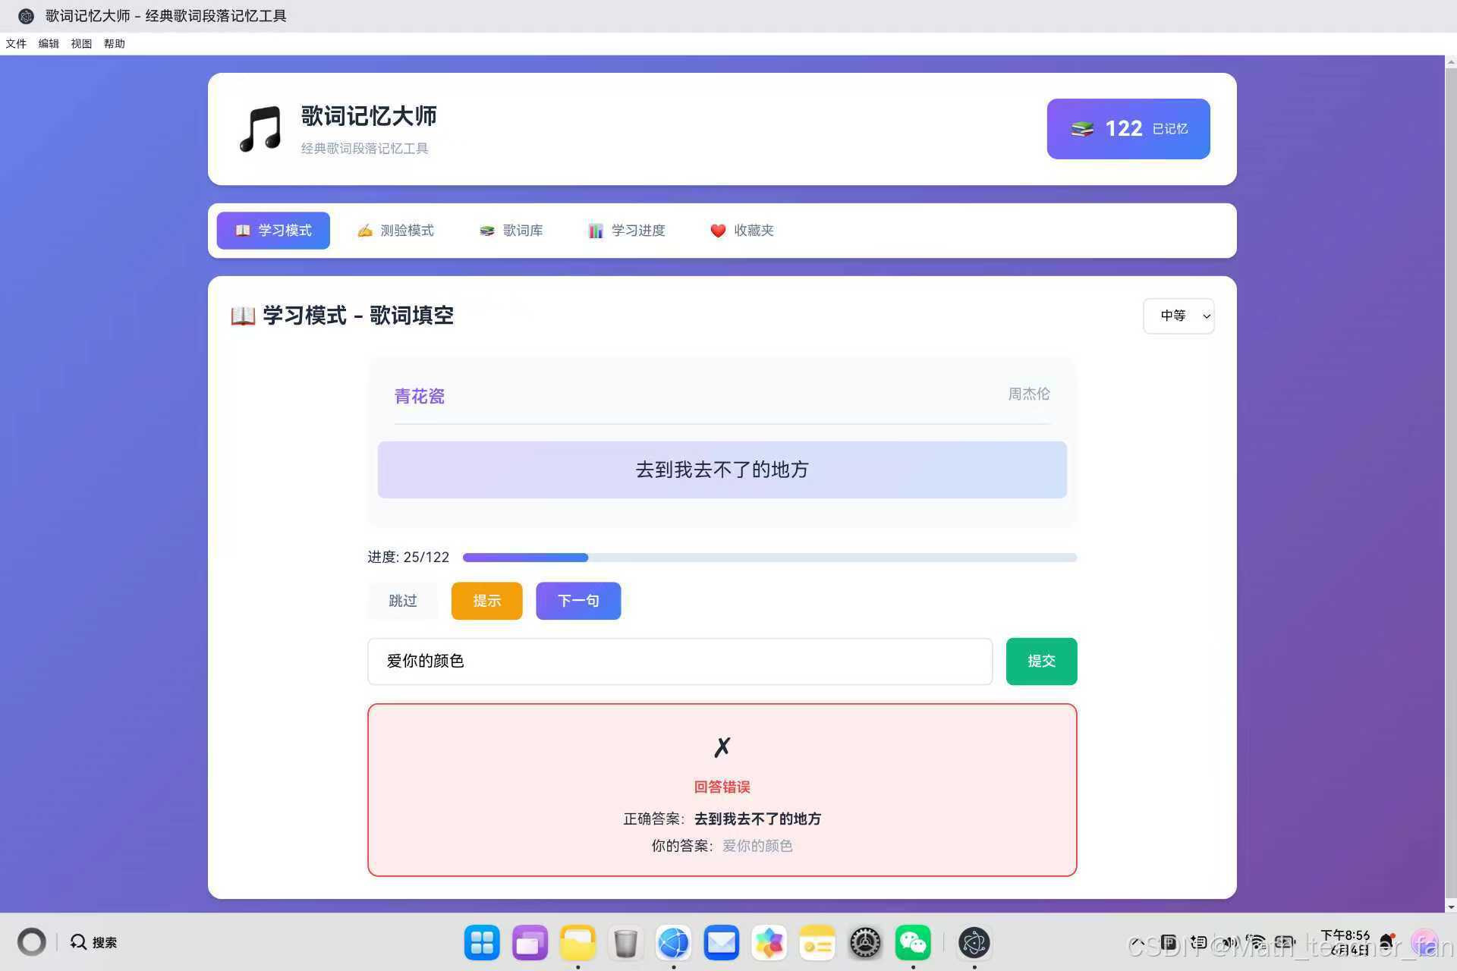Open the blue app grid launcher in dock

click(482, 943)
